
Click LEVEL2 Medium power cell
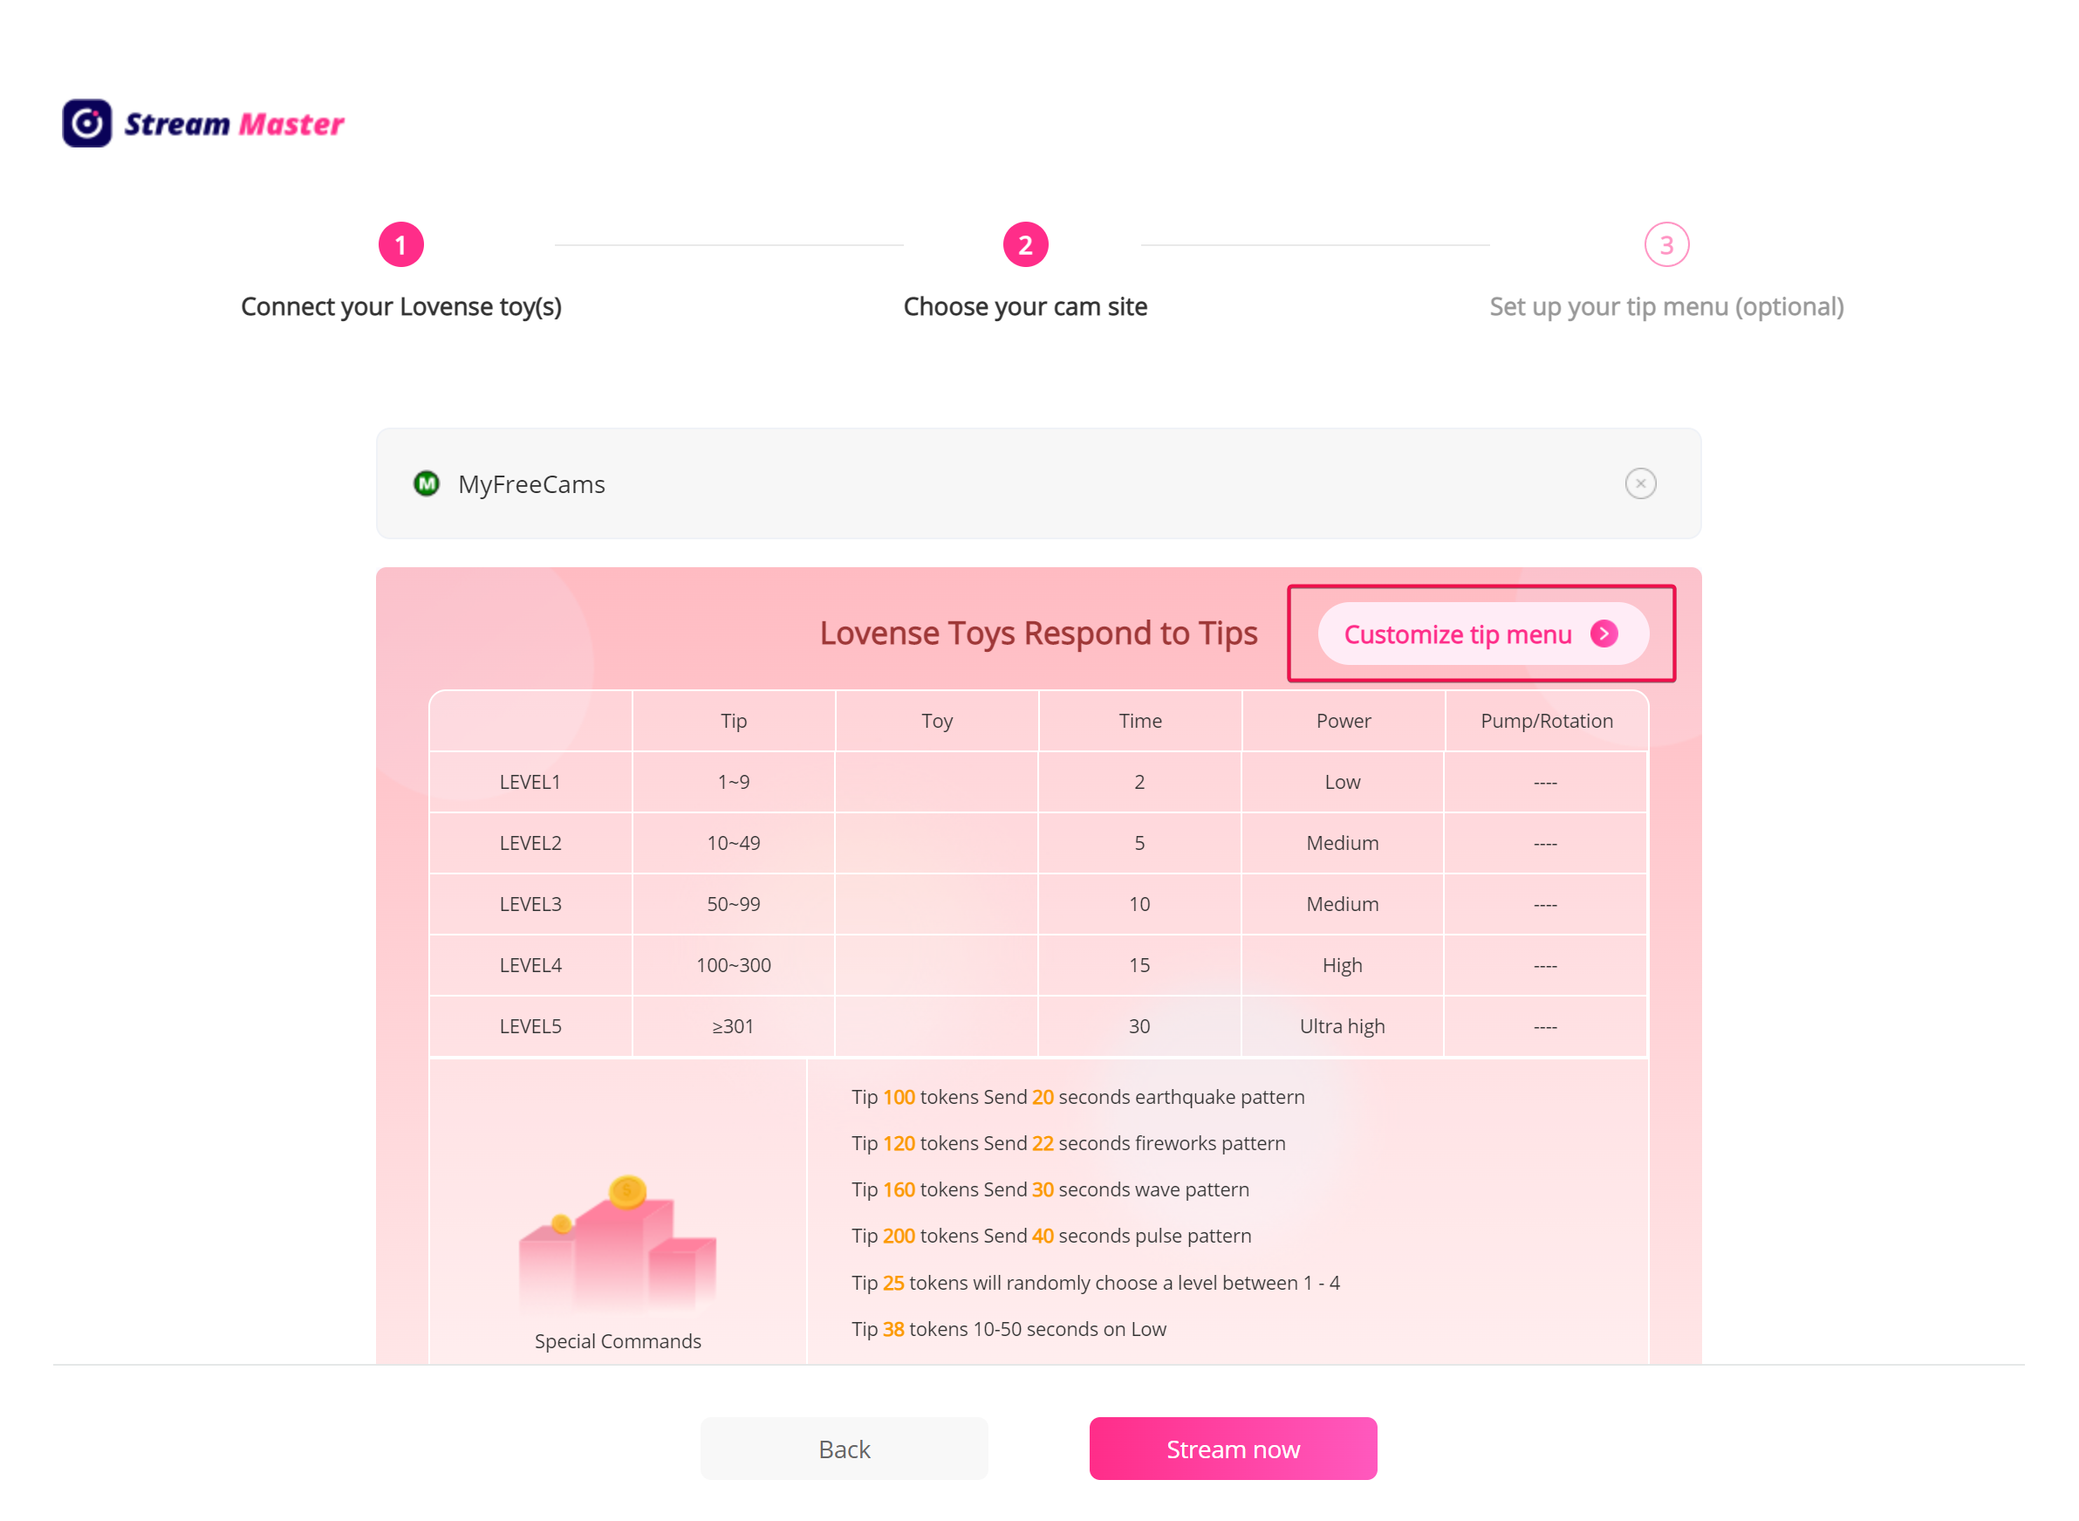[x=1343, y=842]
